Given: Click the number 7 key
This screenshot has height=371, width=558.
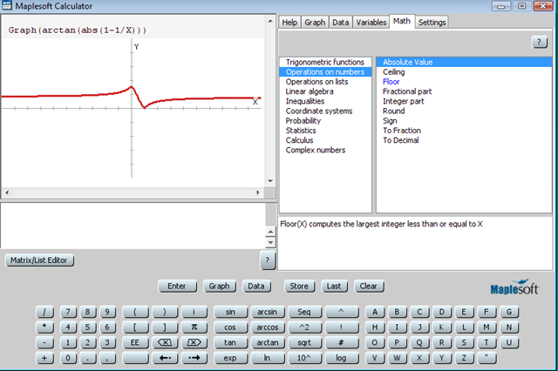Looking at the screenshot, I should (x=68, y=312).
